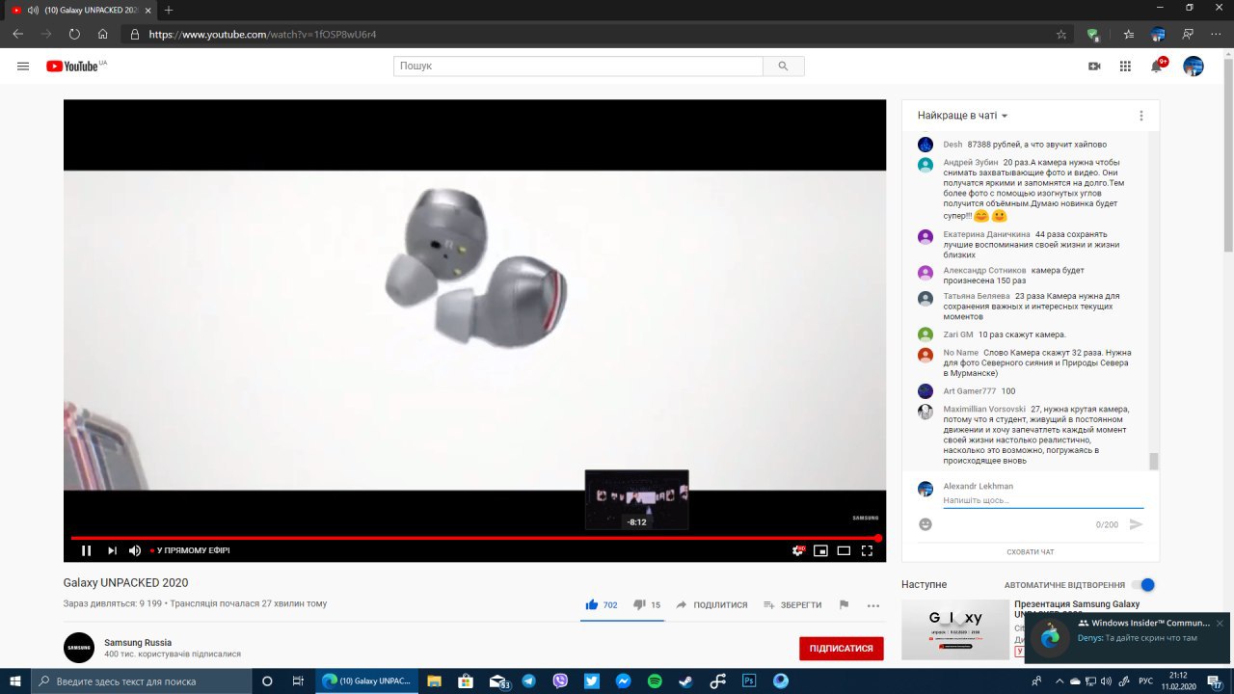Open the browser favorites list
The width and height of the screenshot is (1234, 694).
(1129, 34)
